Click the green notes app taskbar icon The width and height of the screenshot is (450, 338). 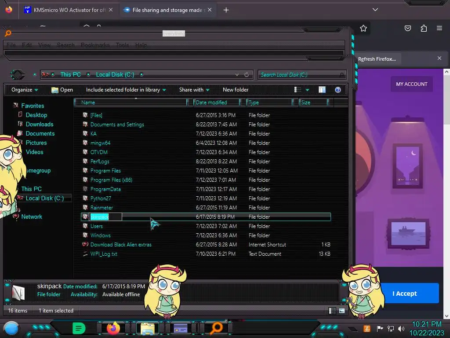(x=79, y=328)
